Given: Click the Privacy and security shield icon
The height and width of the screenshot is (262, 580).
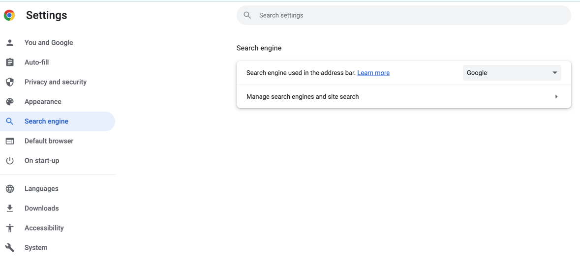Looking at the screenshot, I should click(10, 82).
